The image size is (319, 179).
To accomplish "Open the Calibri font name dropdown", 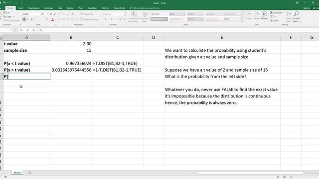I will tap(40, 14).
